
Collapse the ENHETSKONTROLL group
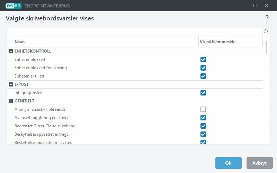click(x=10, y=51)
